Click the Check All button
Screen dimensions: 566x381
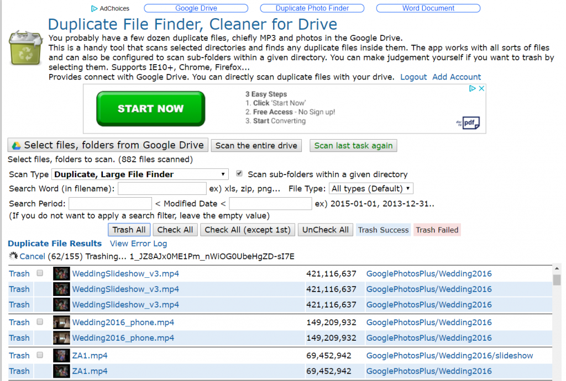[x=175, y=230]
